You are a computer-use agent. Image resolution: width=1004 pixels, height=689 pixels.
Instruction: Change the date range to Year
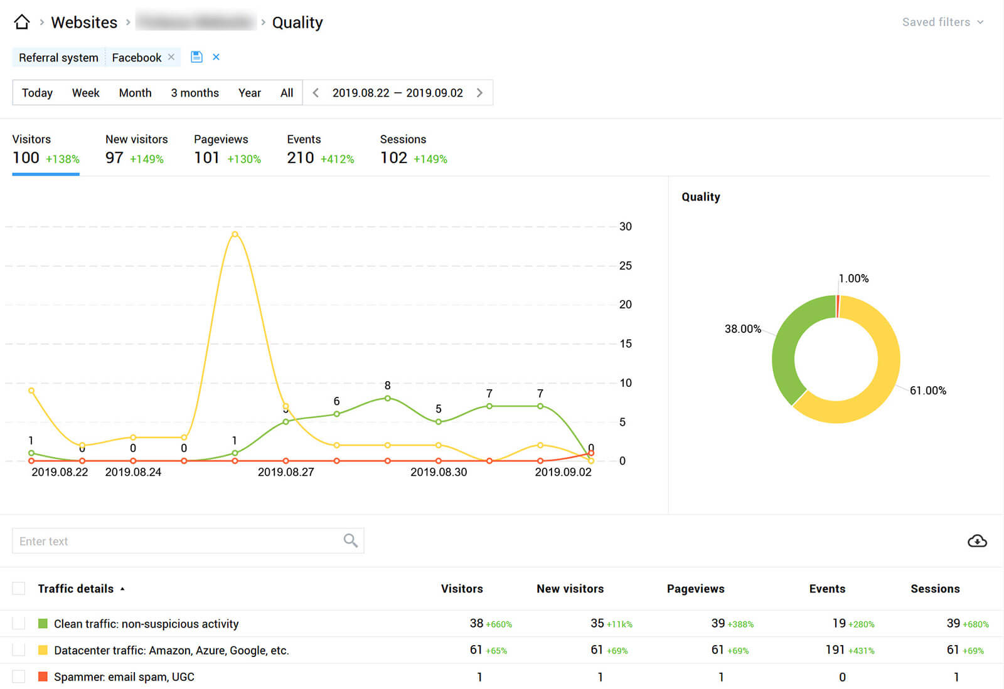pos(249,93)
